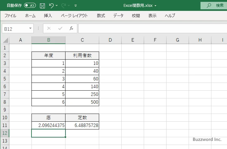Click the Insert Function fx icon
The image size is (227, 149).
[71, 28]
